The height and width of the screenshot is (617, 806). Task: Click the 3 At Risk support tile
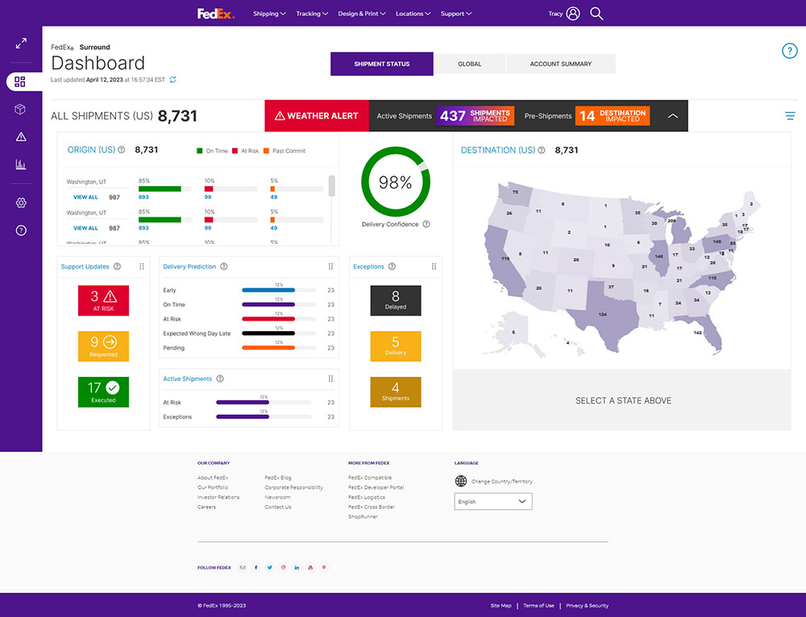click(103, 300)
